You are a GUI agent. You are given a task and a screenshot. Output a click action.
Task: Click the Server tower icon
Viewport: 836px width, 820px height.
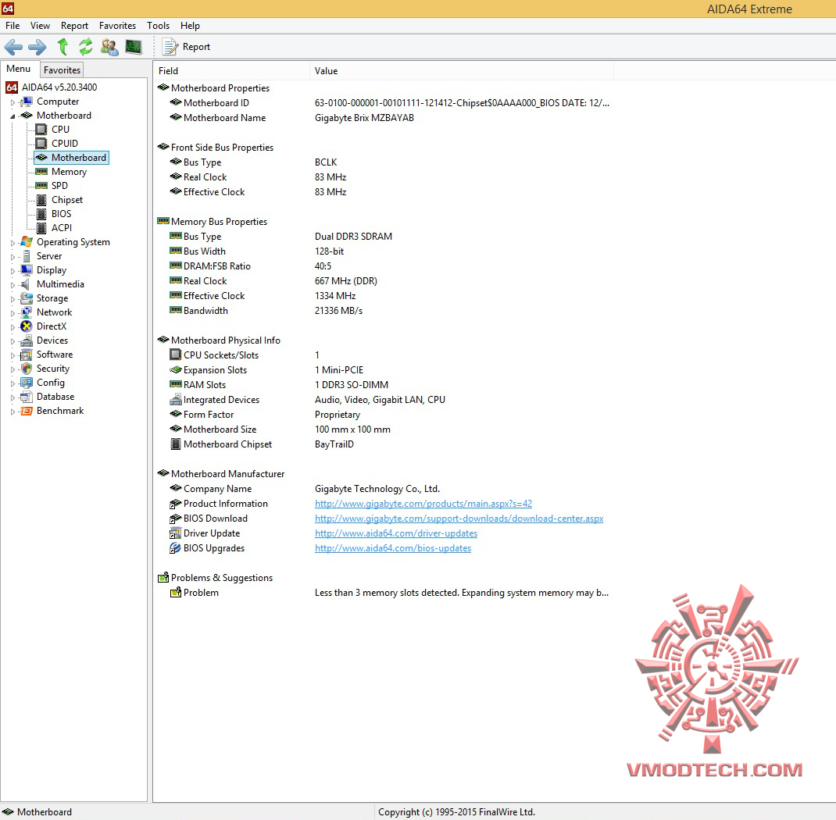pyautogui.click(x=26, y=255)
